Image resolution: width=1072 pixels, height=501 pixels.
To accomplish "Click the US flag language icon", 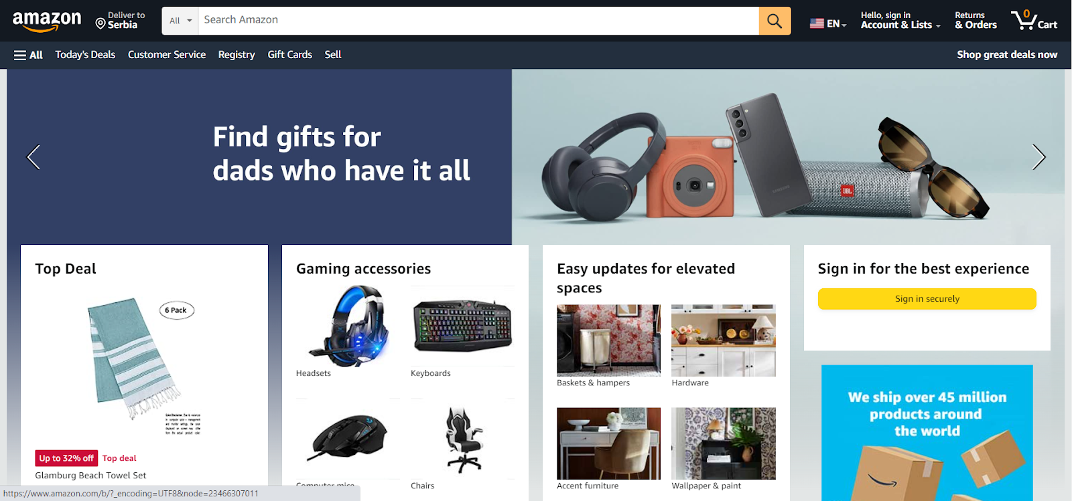I will pos(817,23).
